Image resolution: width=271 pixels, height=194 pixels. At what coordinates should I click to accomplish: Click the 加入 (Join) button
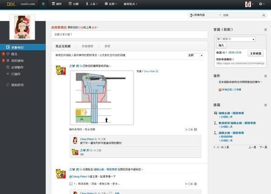(x=221, y=45)
